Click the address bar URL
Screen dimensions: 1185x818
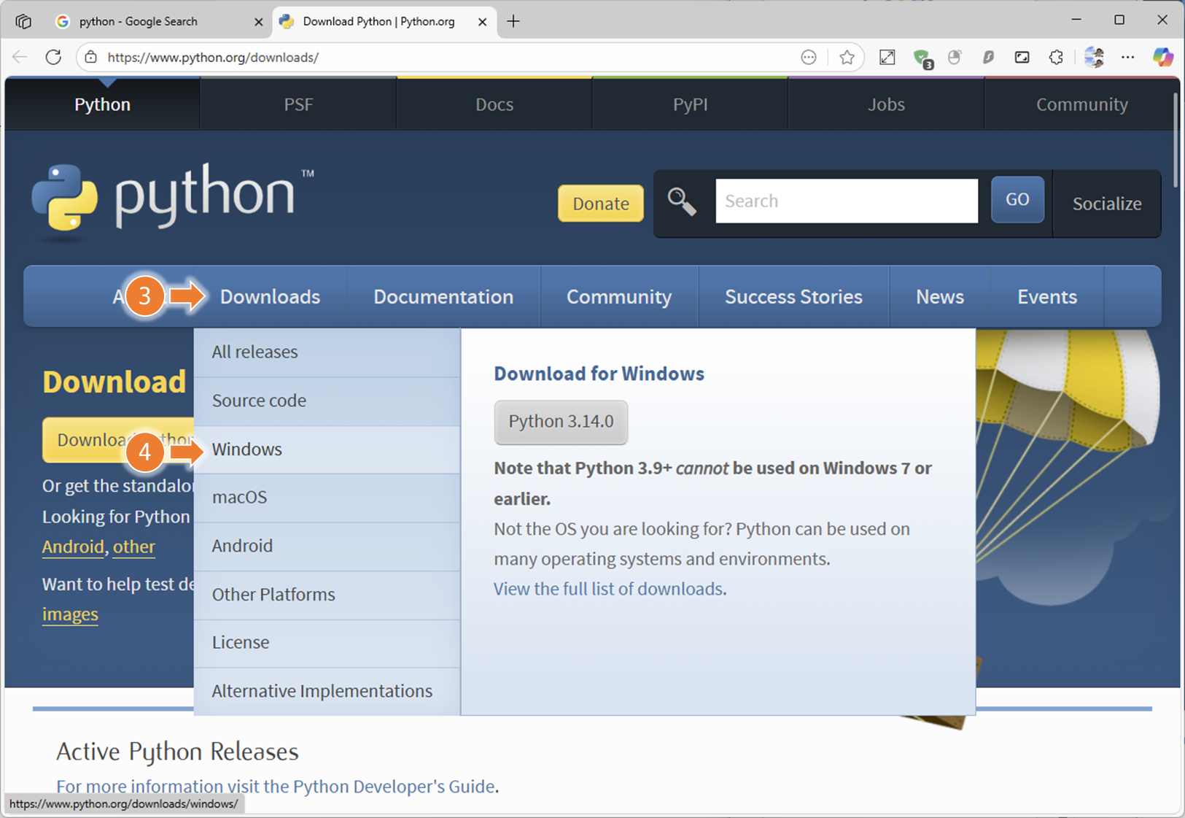(x=213, y=57)
